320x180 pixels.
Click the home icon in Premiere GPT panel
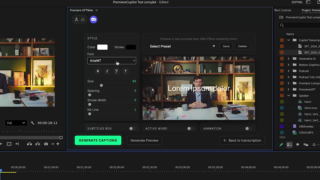tap(83, 20)
